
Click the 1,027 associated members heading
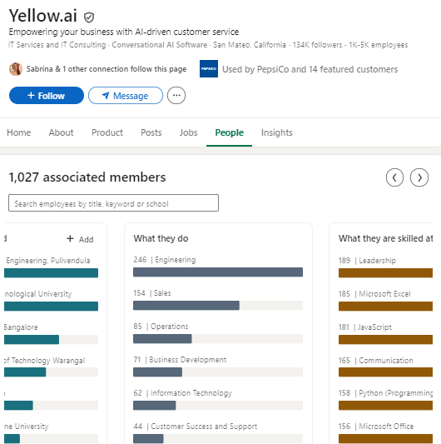point(87,177)
